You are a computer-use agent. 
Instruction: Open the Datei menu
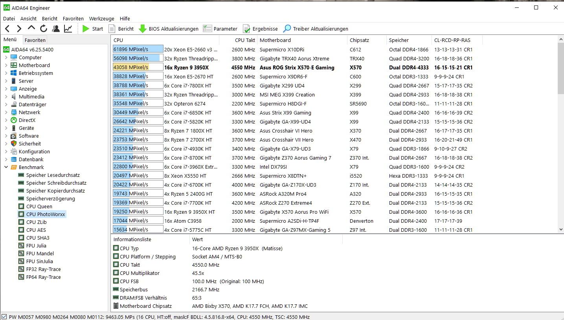pos(9,18)
